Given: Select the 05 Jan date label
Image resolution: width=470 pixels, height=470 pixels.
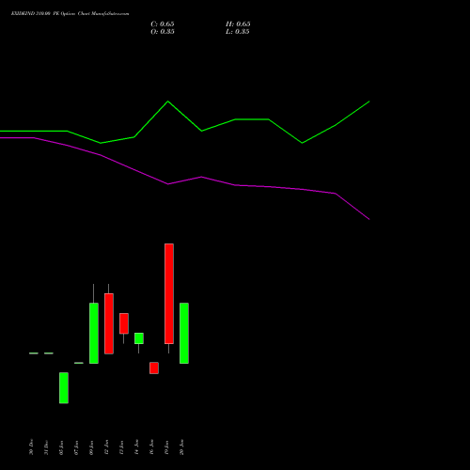Looking at the screenshot, I should [61, 446].
